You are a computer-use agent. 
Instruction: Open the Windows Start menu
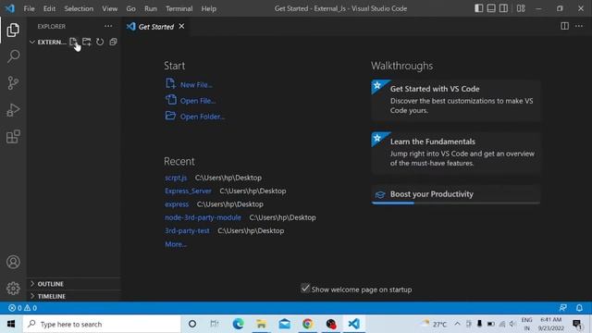[x=11, y=324]
